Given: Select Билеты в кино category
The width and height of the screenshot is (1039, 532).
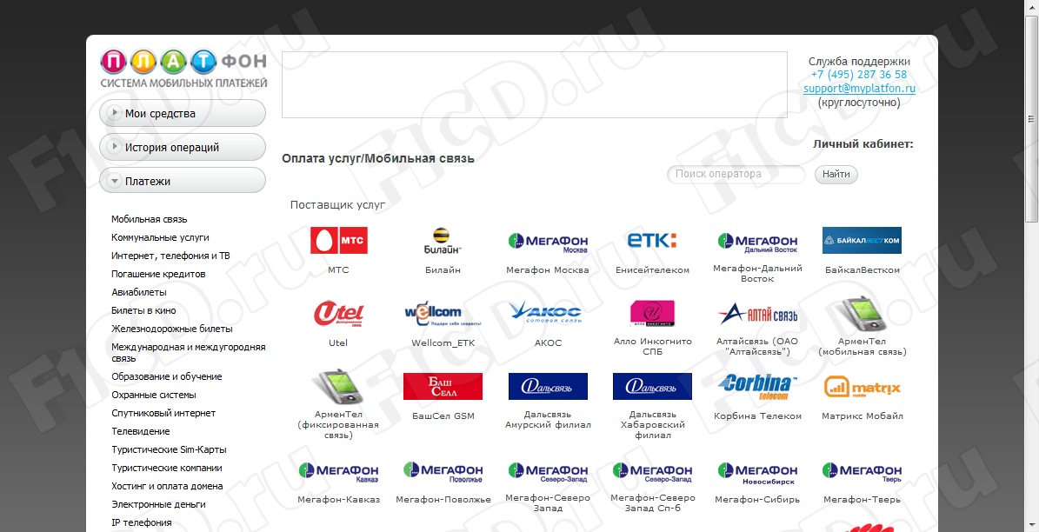Looking at the screenshot, I should (x=143, y=310).
